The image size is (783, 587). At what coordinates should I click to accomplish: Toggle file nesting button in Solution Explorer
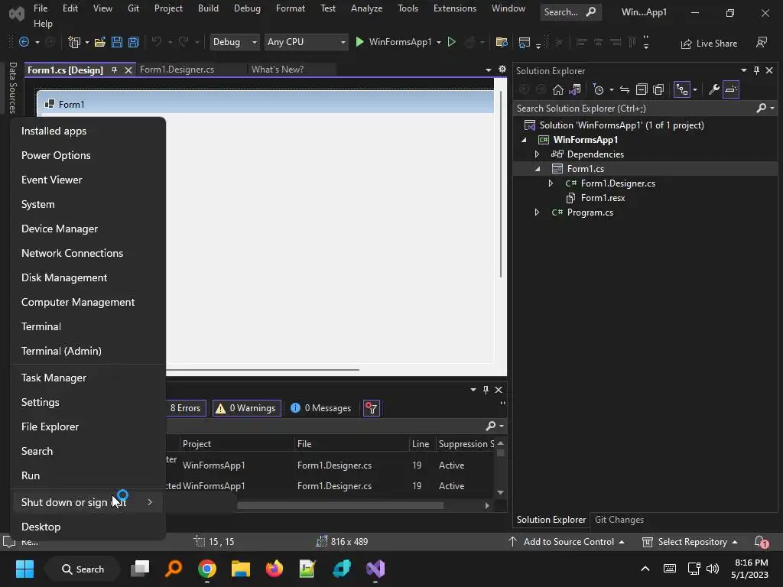(681, 90)
